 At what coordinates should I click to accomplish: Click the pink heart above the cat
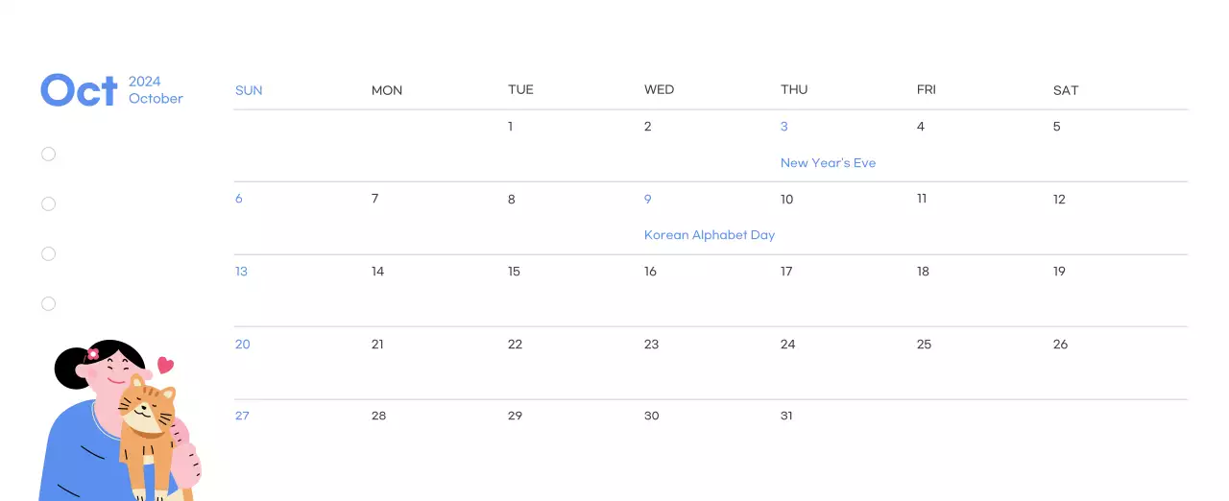[165, 365]
